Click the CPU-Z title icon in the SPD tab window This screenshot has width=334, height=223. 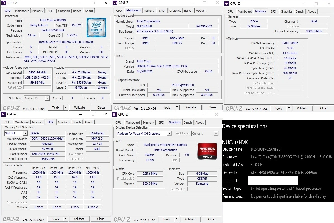(3, 114)
